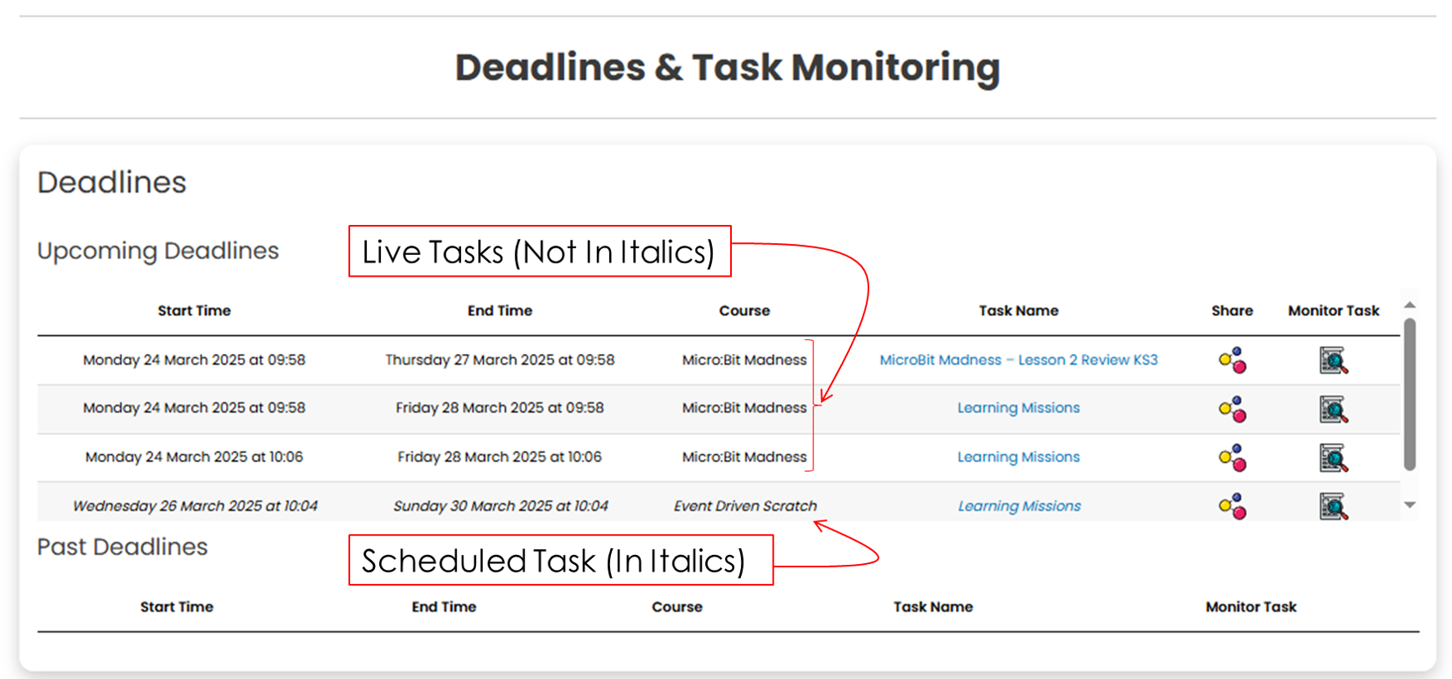Screen dimensions: 1452x679
Task: Click the Monitor Task header in Upcoming Deadlines
Action: (1334, 311)
